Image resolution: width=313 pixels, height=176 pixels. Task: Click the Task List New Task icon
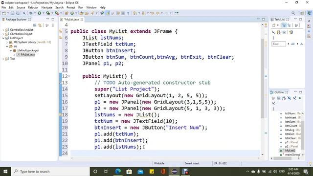coord(274,25)
